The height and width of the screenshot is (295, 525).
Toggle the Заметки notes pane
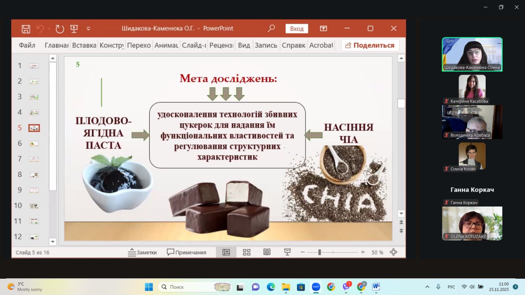pos(142,252)
